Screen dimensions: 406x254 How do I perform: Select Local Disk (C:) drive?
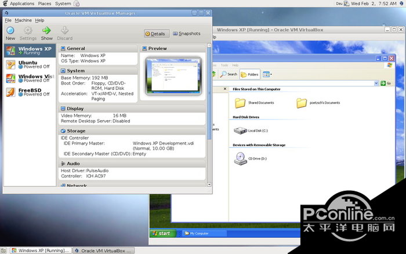(251, 130)
